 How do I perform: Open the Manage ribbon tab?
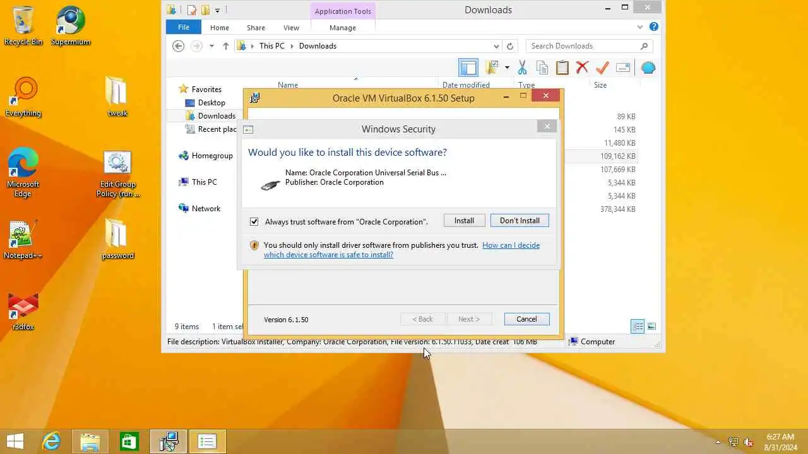tap(343, 27)
